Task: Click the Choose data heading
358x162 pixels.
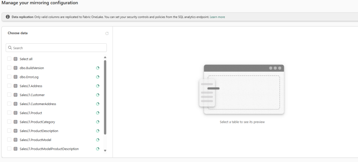Action: [x=17, y=33]
